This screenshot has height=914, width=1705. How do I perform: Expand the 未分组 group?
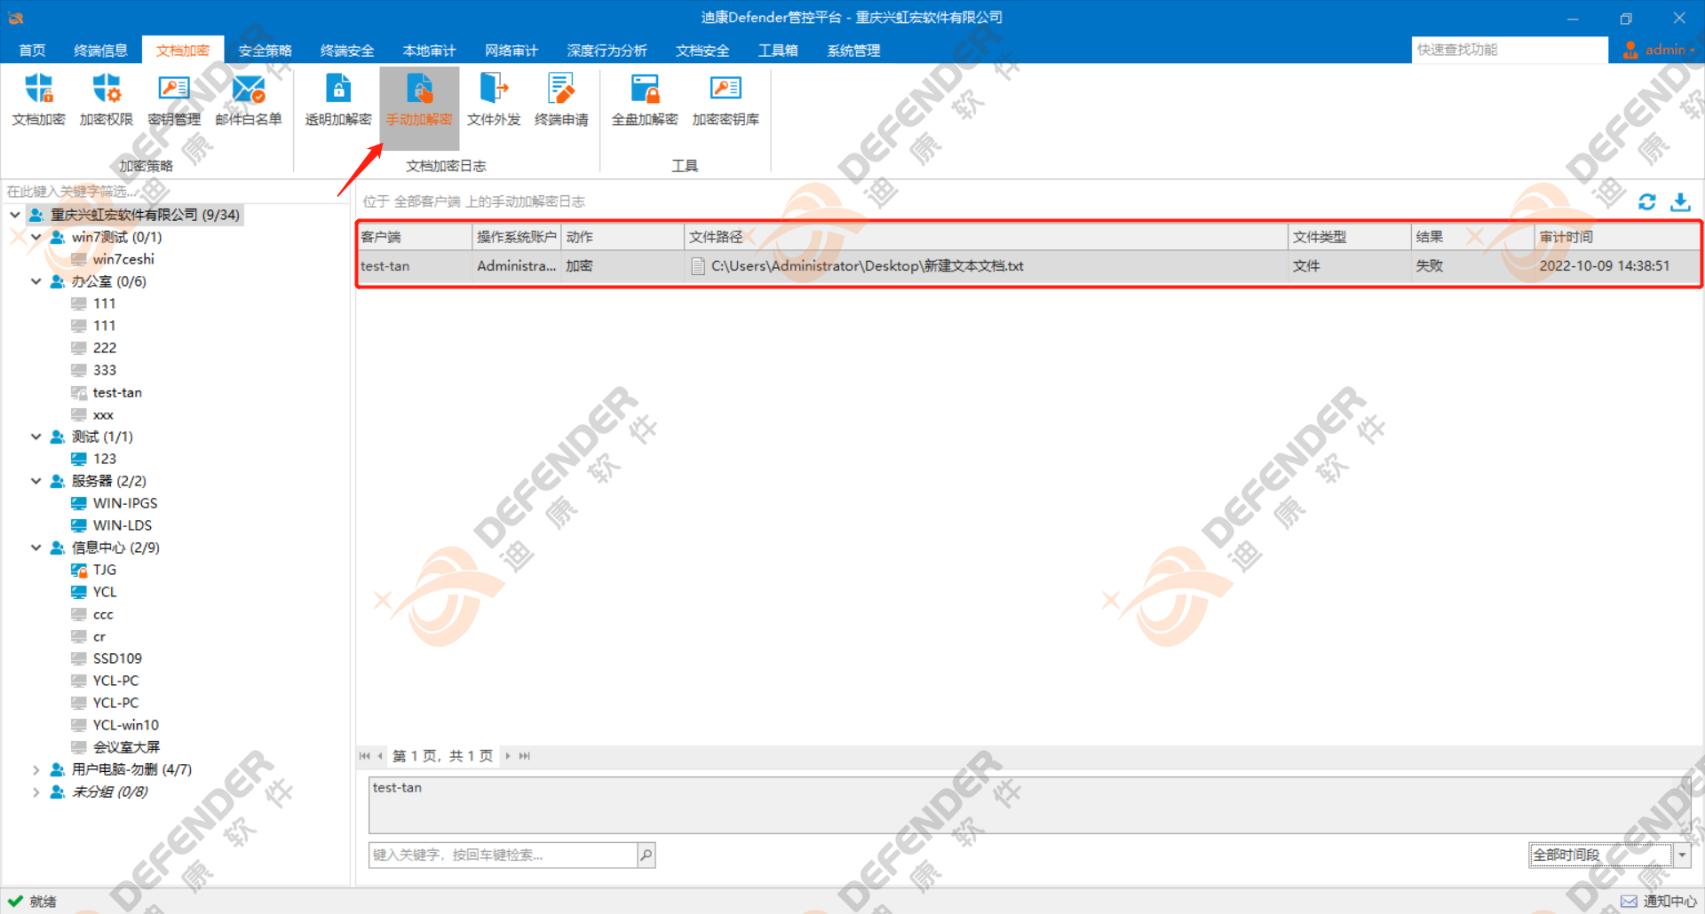tap(36, 792)
